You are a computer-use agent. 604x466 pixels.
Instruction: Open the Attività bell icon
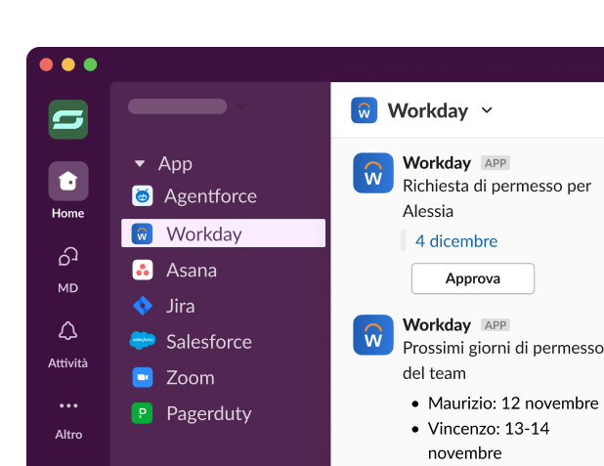point(68,331)
